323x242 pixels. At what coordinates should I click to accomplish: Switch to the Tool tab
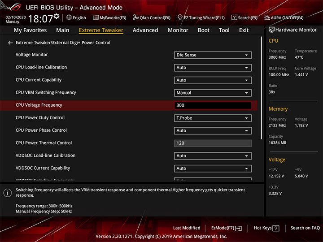click(224, 30)
